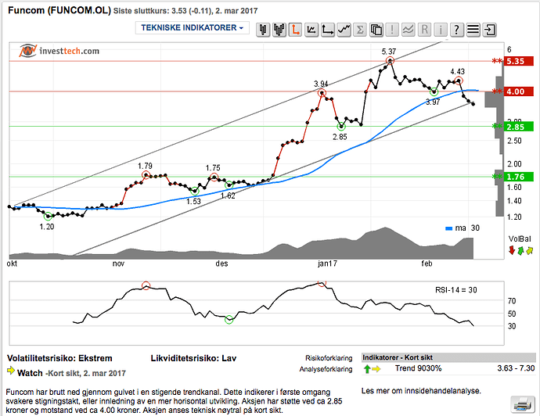Open the Tekniske Indikatorer dropdown
This screenshot has height=416, width=540.
coord(192,28)
